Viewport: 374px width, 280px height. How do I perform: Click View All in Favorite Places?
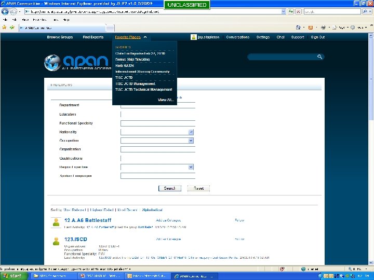click(x=166, y=100)
